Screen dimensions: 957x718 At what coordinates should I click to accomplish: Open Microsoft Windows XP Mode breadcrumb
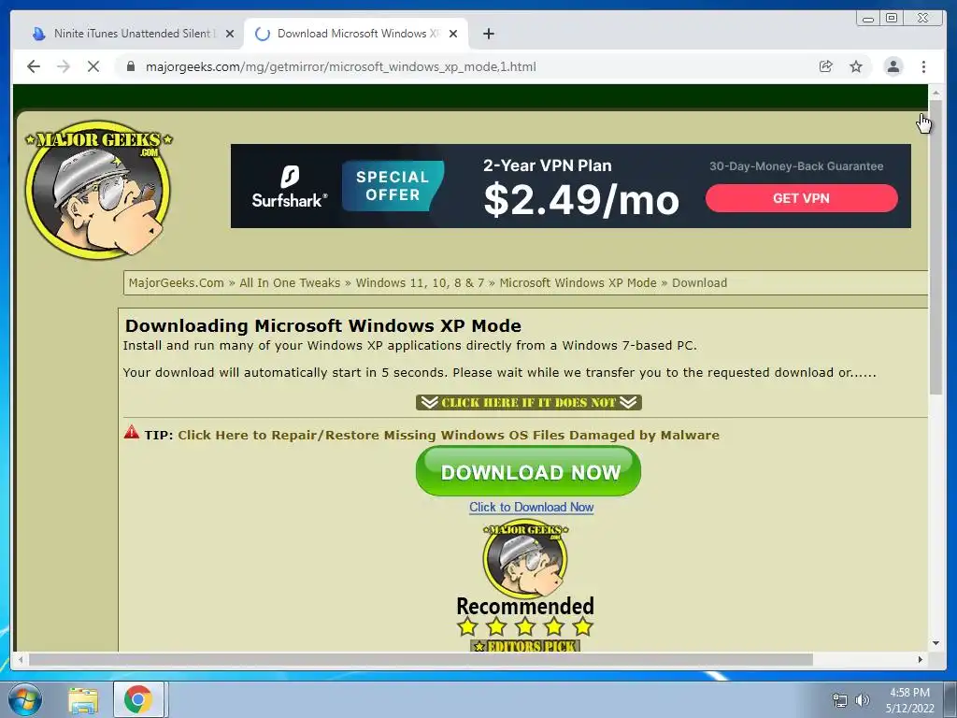point(578,282)
